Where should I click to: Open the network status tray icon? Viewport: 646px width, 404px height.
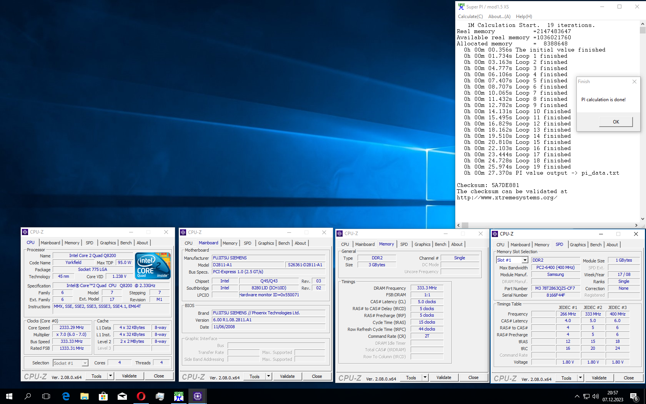click(x=586, y=396)
